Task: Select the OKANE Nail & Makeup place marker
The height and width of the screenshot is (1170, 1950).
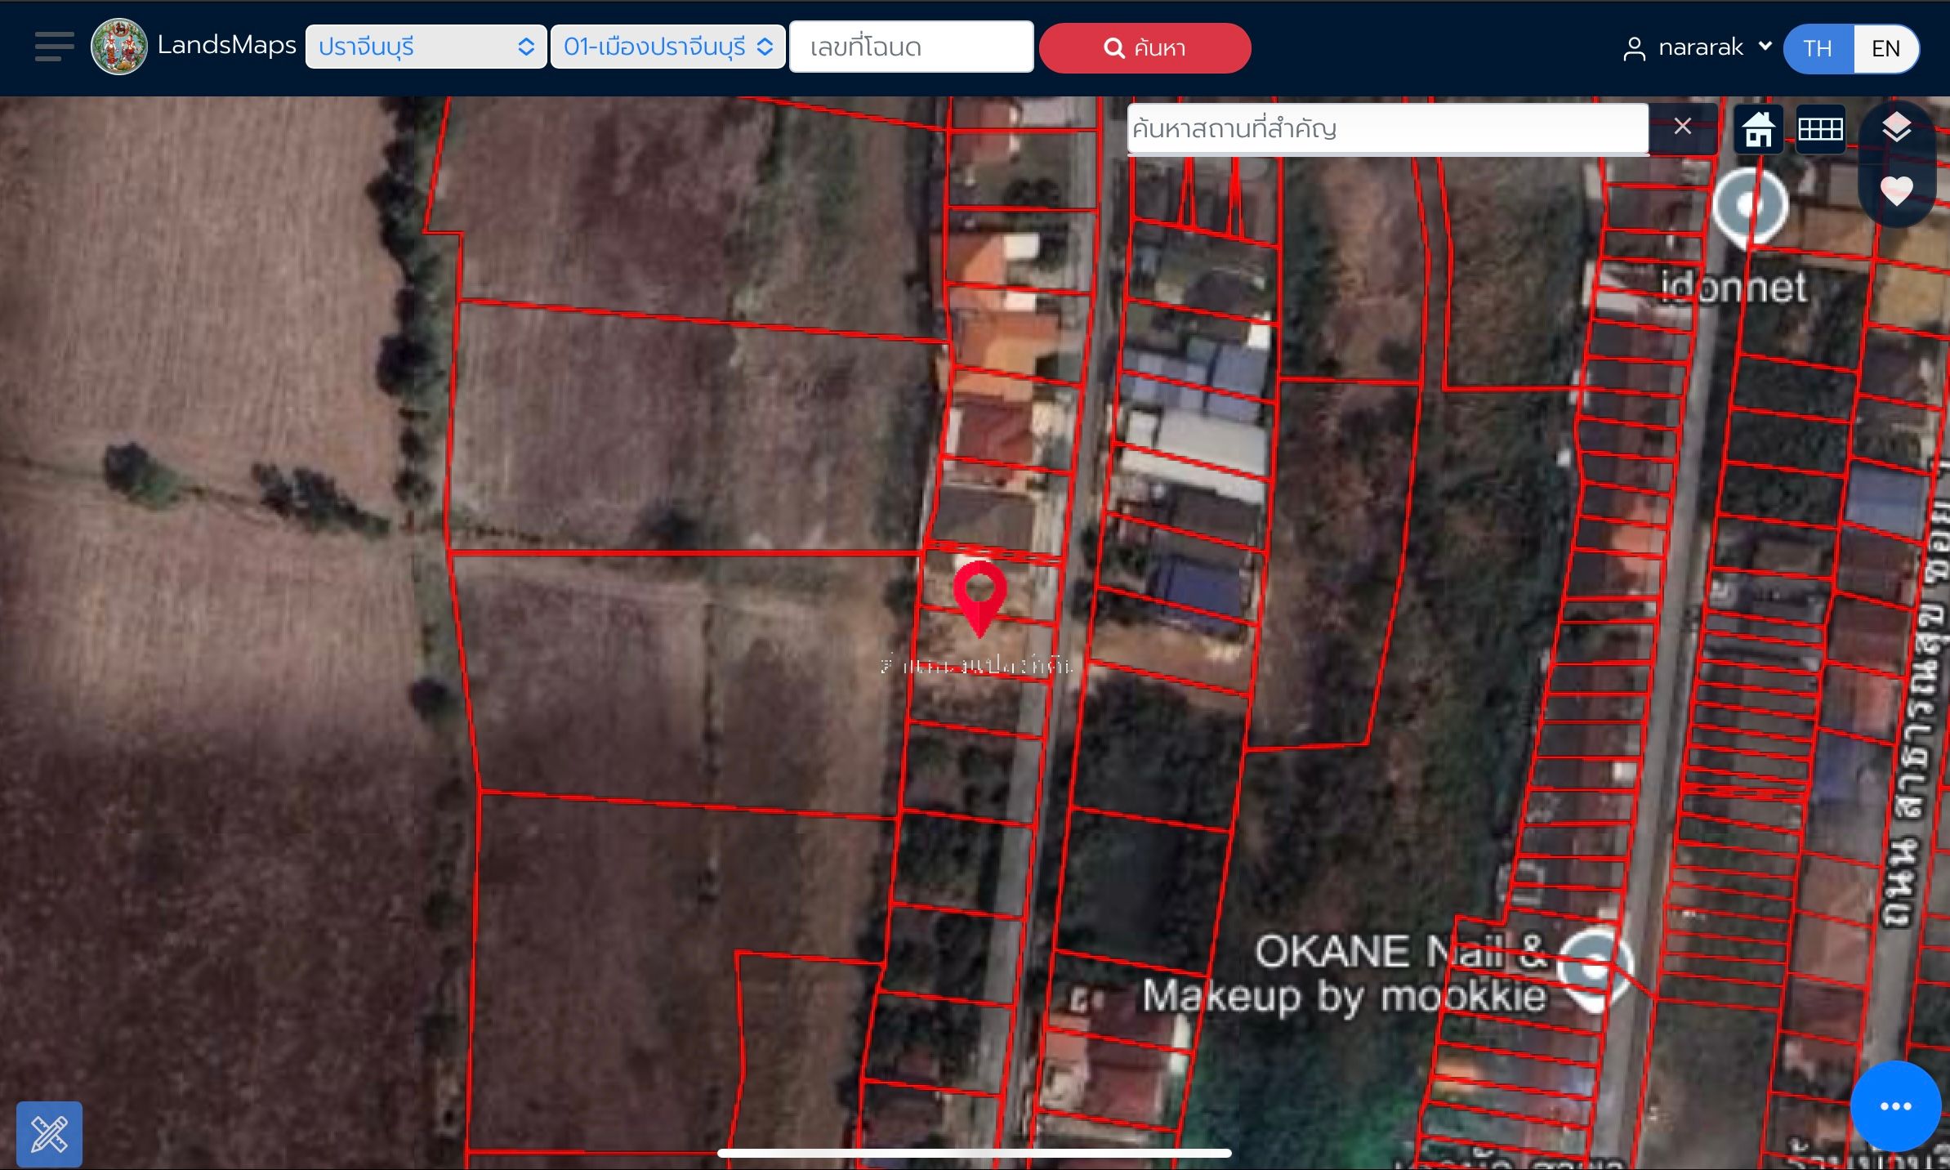Action: [1594, 969]
